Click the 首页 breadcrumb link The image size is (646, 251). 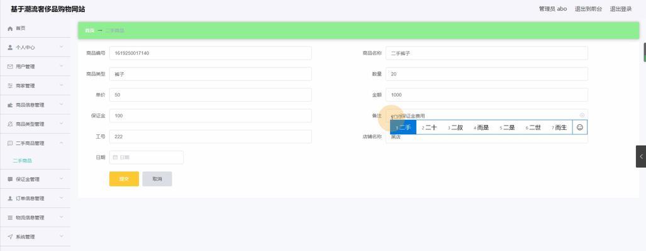pyautogui.click(x=89, y=31)
